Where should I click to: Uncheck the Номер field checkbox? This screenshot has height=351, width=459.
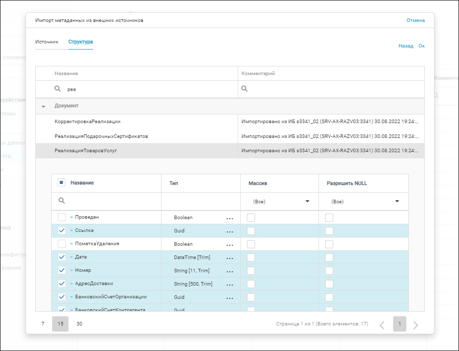tap(62, 270)
